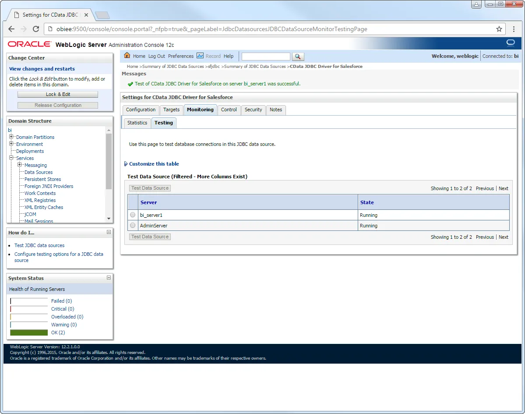This screenshot has height=414, width=525.
Task: Toggle the page reload control in the browser
Action: click(x=36, y=28)
